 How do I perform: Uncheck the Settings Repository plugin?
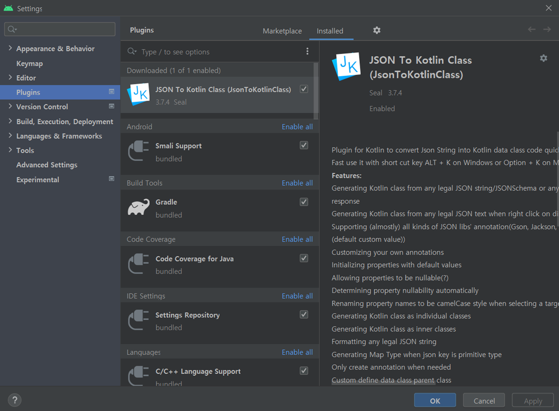pyautogui.click(x=304, y=314)
